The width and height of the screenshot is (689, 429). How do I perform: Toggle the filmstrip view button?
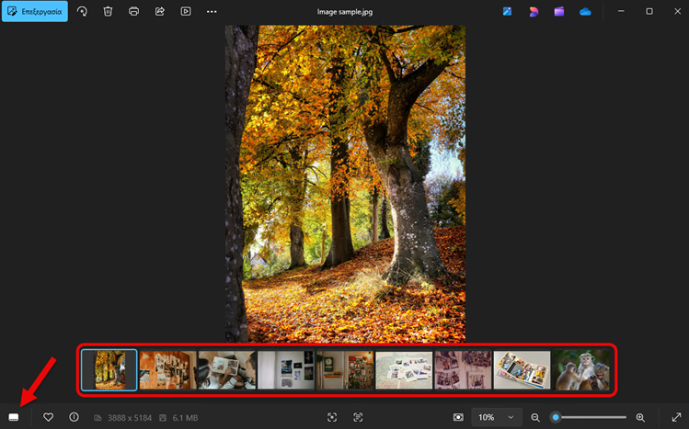pos(14,417)
